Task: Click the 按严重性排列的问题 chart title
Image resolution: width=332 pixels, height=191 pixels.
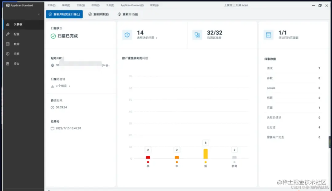Action: coord(135,58)
